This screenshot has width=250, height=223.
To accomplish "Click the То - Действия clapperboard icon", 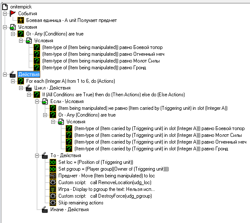I will (x=45, y=155).
